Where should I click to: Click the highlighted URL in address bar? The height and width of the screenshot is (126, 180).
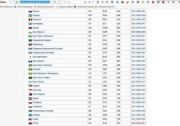tap(35, 2)
